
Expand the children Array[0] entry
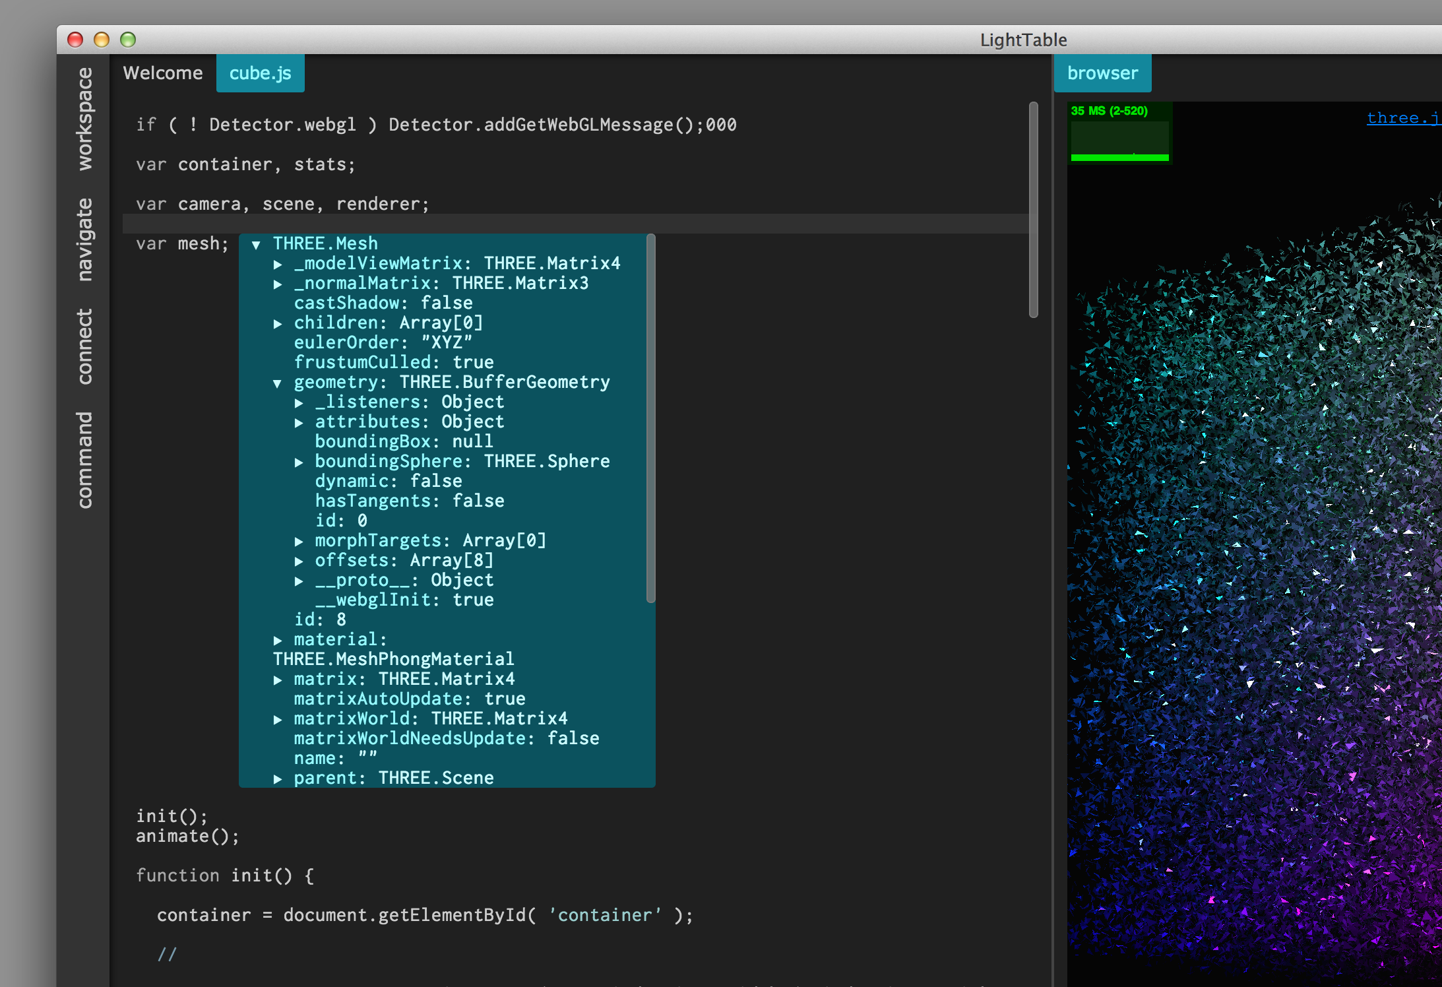point(278,324)
